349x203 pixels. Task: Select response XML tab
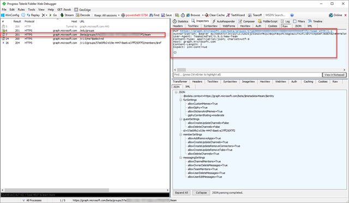click(188, 87)
